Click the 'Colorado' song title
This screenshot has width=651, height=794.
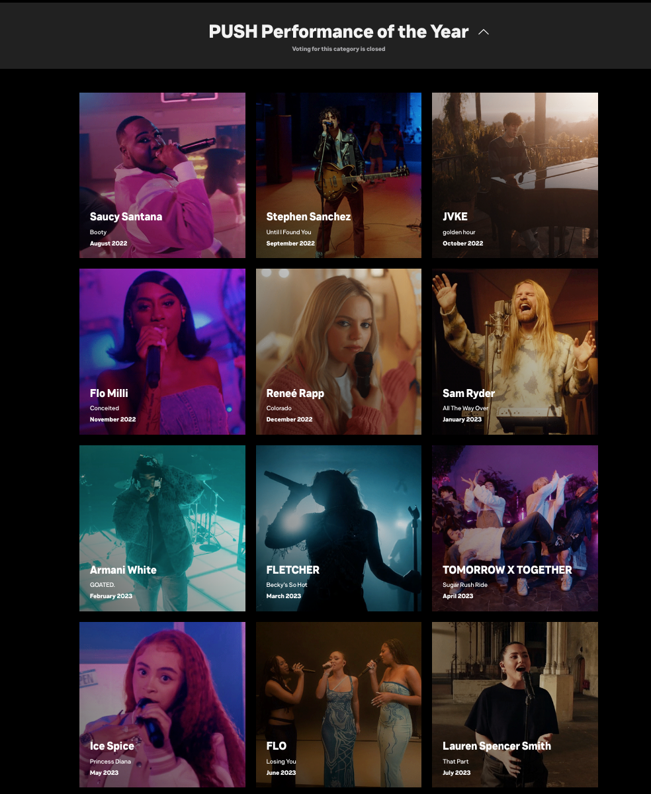[279, 408]
